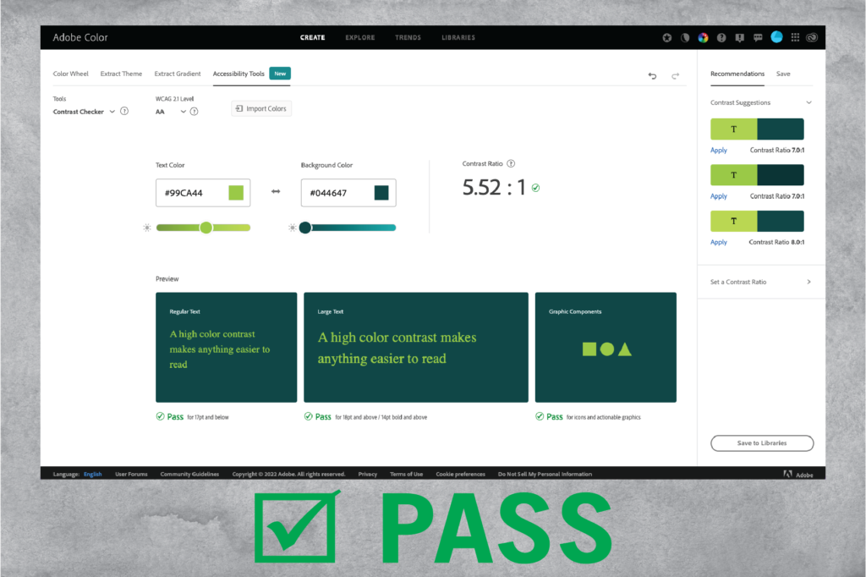The image size is (866, 577).
Task: Click the Pass check icon under Graphic Components
Action: 540,416
